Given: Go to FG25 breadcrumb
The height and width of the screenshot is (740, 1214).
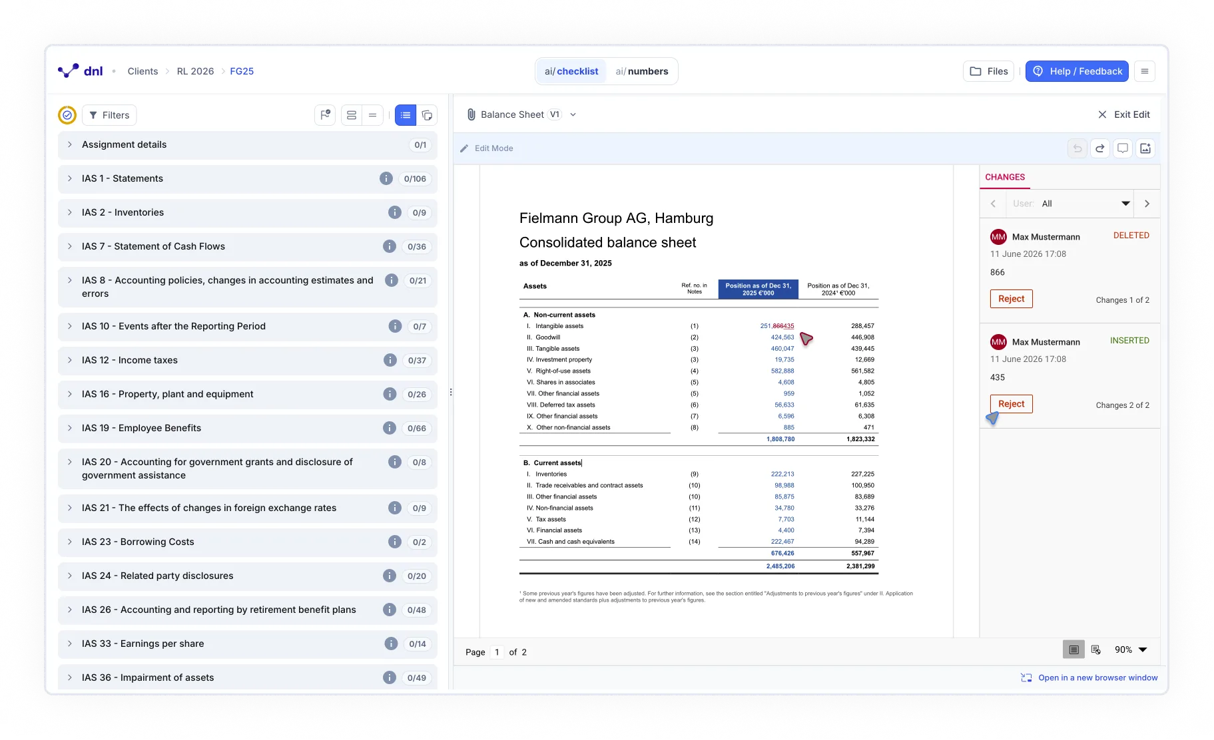Looking at the screenshot, I should [242, 71].
